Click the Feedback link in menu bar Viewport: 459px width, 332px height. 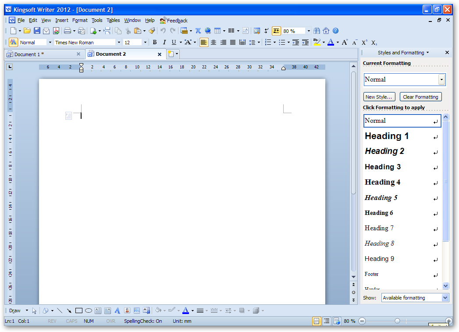pos(174,21)
